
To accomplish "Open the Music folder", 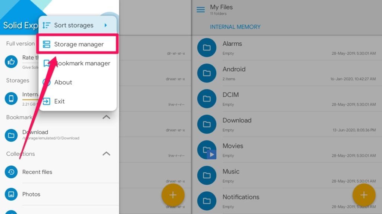I will [287, 175].
